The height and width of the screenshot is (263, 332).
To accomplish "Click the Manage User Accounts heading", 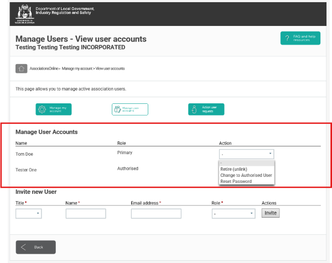I will pyautogui.click(x=46, y=132).
